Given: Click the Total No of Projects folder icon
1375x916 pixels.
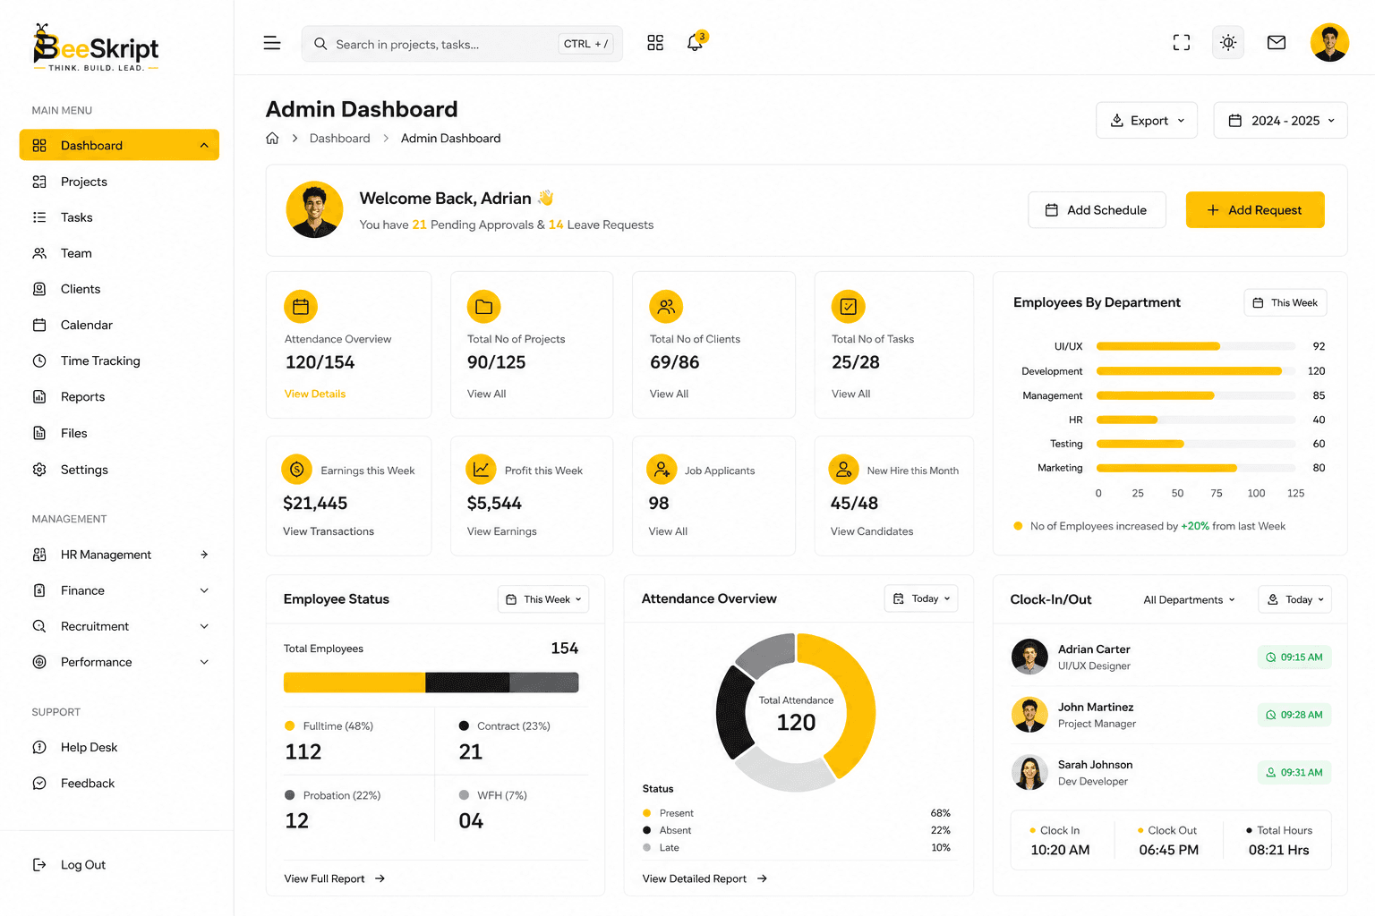Looking at the screenshot, I should 484,307.
